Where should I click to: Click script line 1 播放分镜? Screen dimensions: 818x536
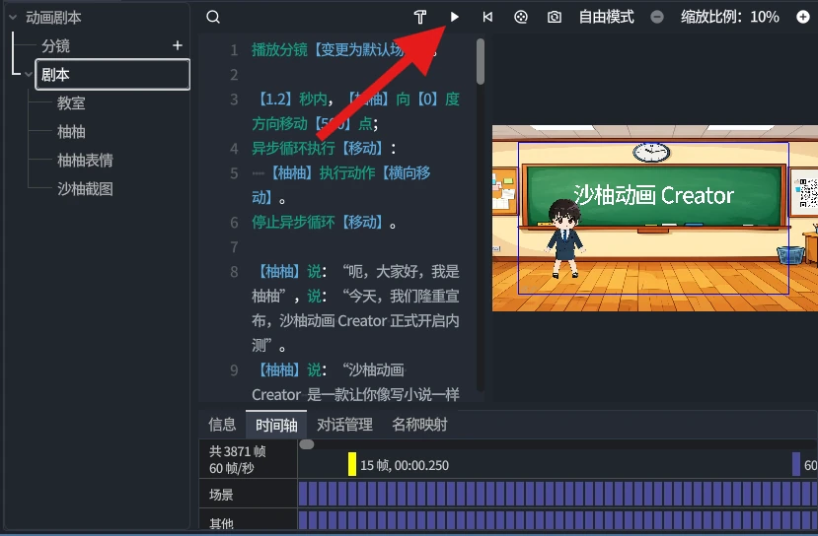pos(343,50)
